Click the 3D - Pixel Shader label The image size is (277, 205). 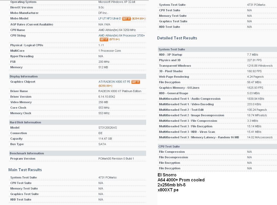[171, 71]
